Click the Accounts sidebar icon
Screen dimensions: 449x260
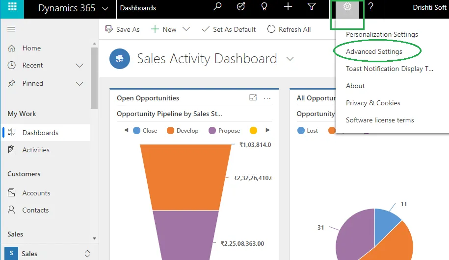tap(11, 192)
